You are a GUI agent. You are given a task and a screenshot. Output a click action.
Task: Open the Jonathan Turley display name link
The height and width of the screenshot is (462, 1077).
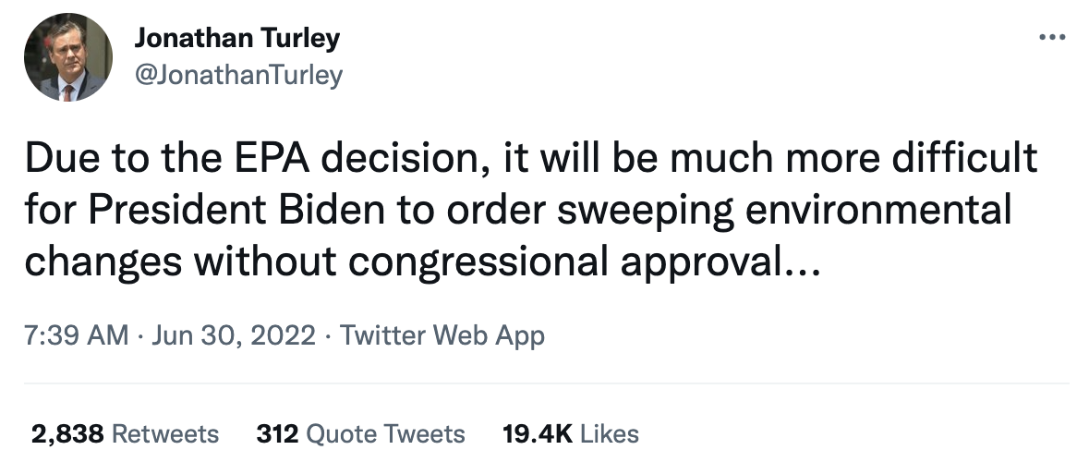pos(237,39)
